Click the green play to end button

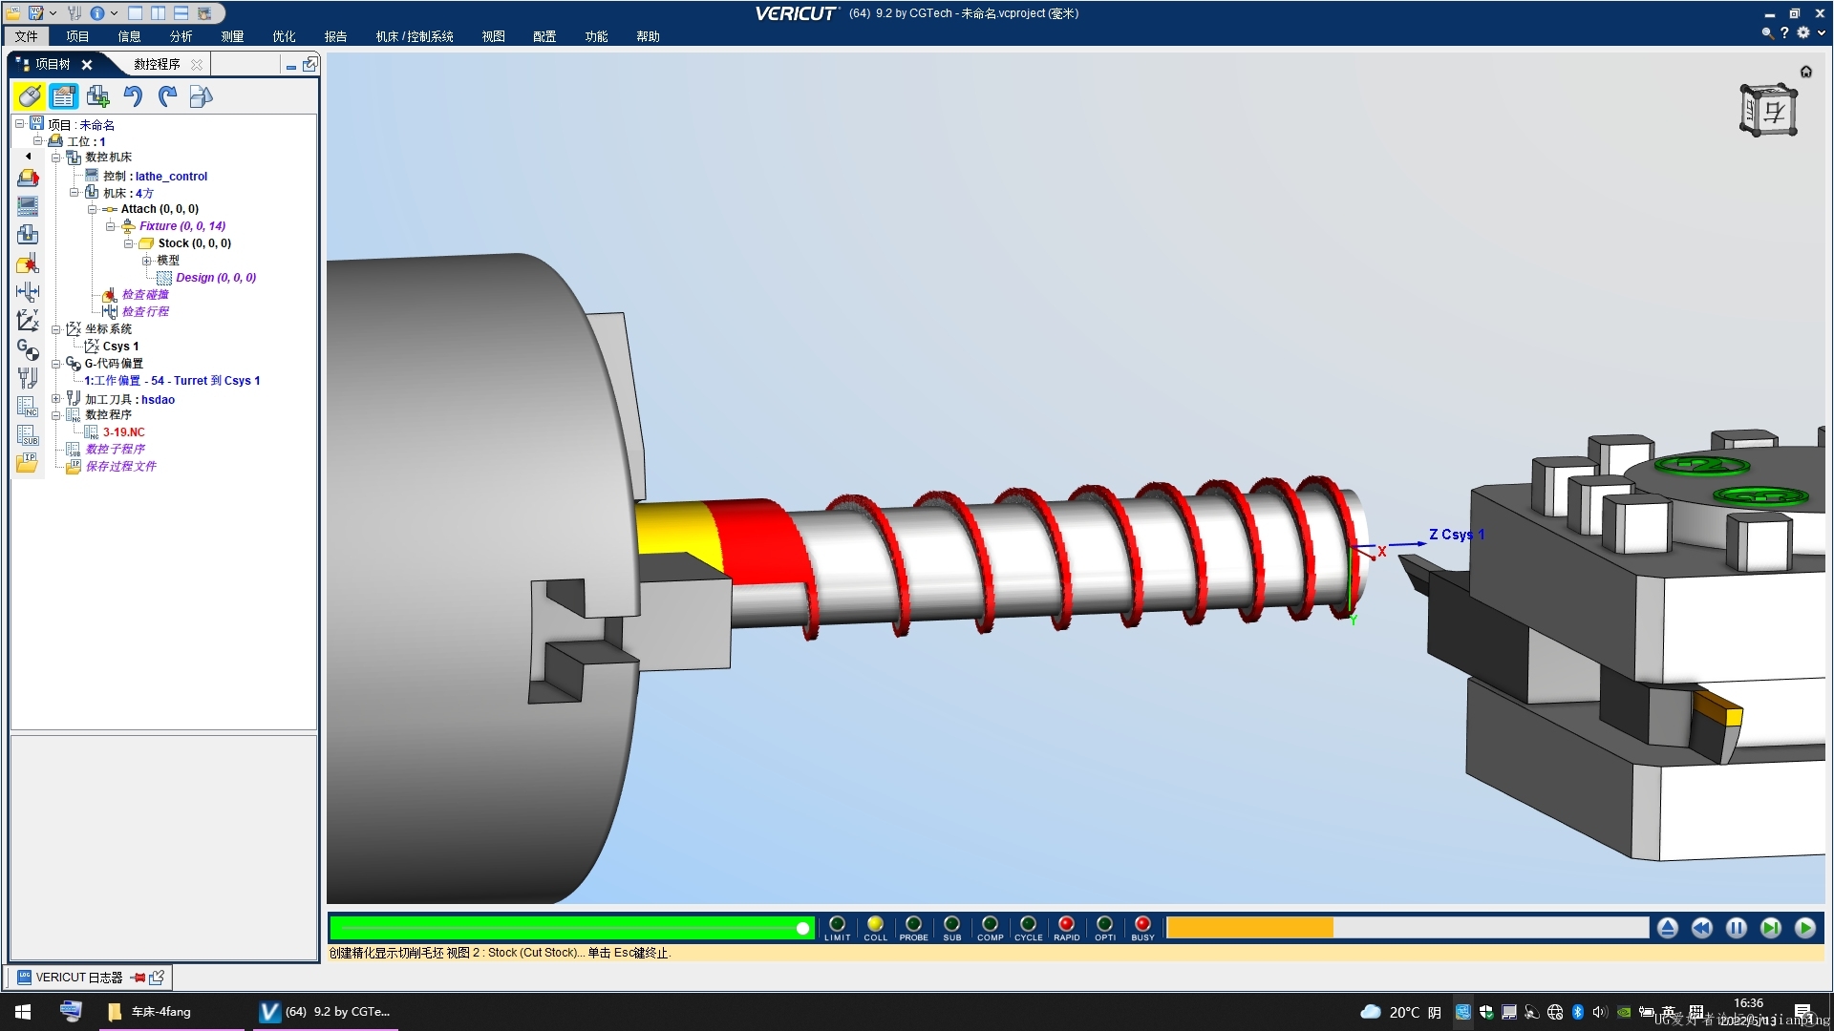click(1805, 928)
